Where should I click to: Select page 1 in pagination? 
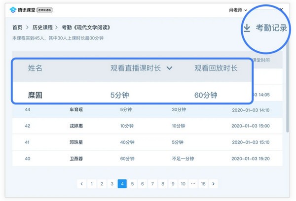(x=92, y=184)
